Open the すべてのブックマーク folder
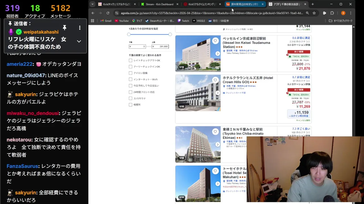The height and width of the screenshot is (204, 364). pyautogui.click(x=341, y=21)
